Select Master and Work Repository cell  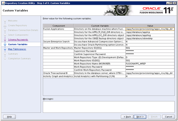(58, 48)
